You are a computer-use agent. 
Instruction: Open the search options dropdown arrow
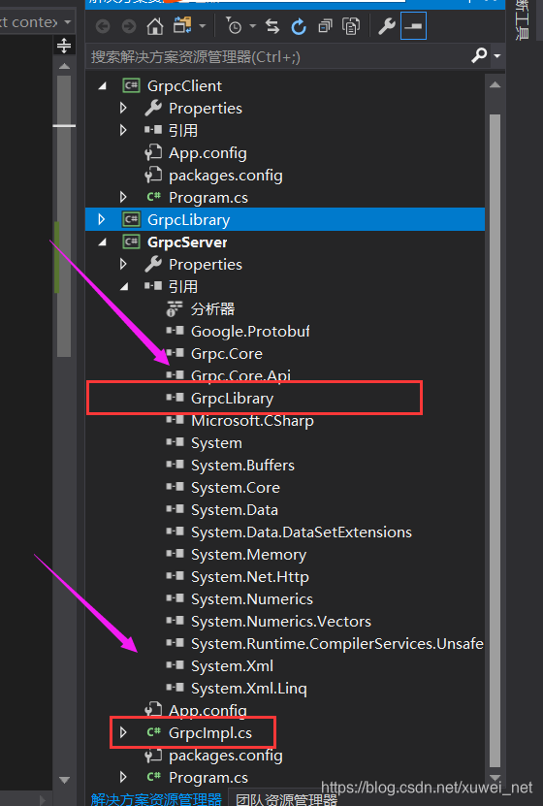tap(496, 55)
